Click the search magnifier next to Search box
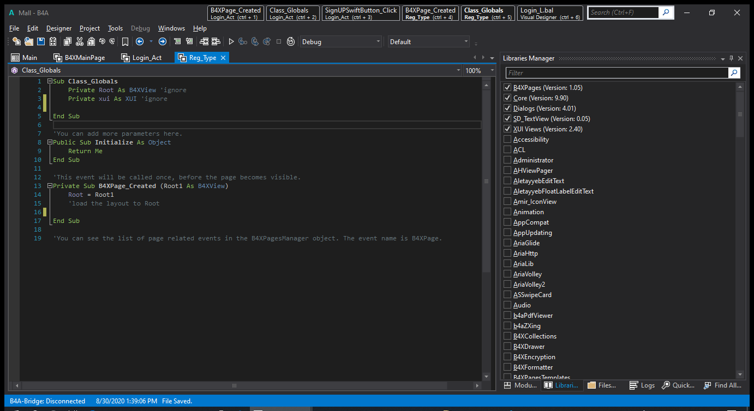Image resolution: width=754 pixels, height=411 pixels. point(666,12)
